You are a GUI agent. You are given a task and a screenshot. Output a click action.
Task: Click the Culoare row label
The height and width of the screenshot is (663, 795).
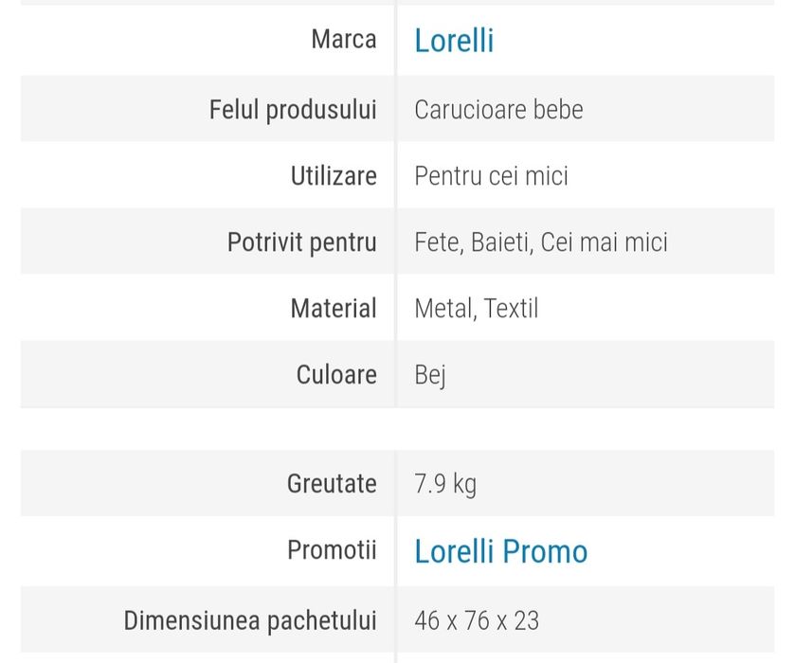(336, 374)
